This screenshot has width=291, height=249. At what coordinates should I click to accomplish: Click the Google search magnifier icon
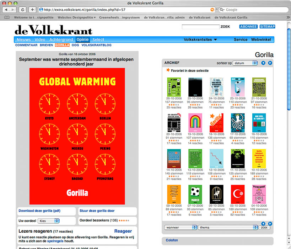222,10
